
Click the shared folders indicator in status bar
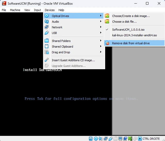(115, 139)
